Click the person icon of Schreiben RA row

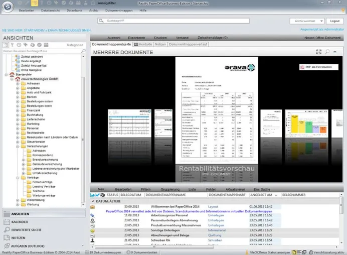pyautogui.click(x=92, y=240)
